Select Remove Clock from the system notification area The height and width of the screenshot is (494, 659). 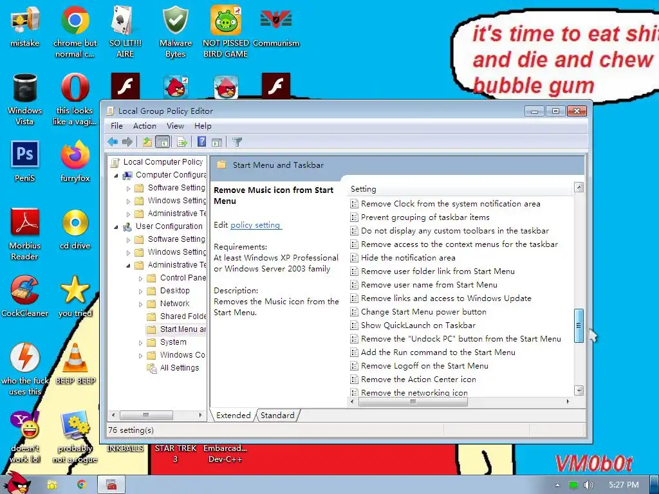coord(450,204)
